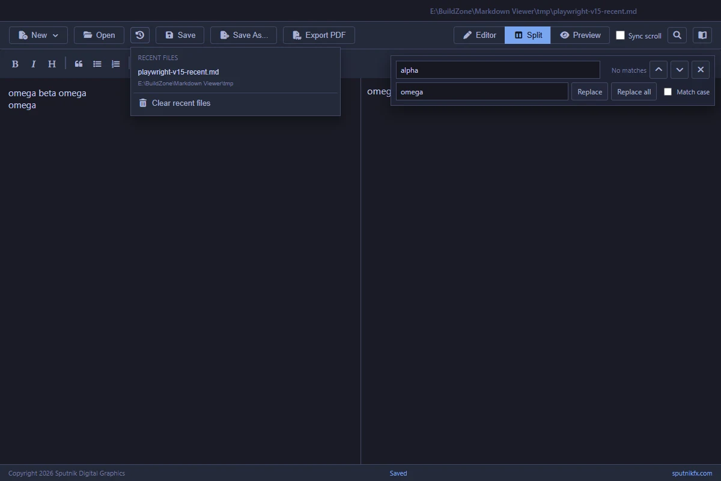Screen dimensions: 721x481
Task: Export the document to PDF
Action: tap(319, 35)
